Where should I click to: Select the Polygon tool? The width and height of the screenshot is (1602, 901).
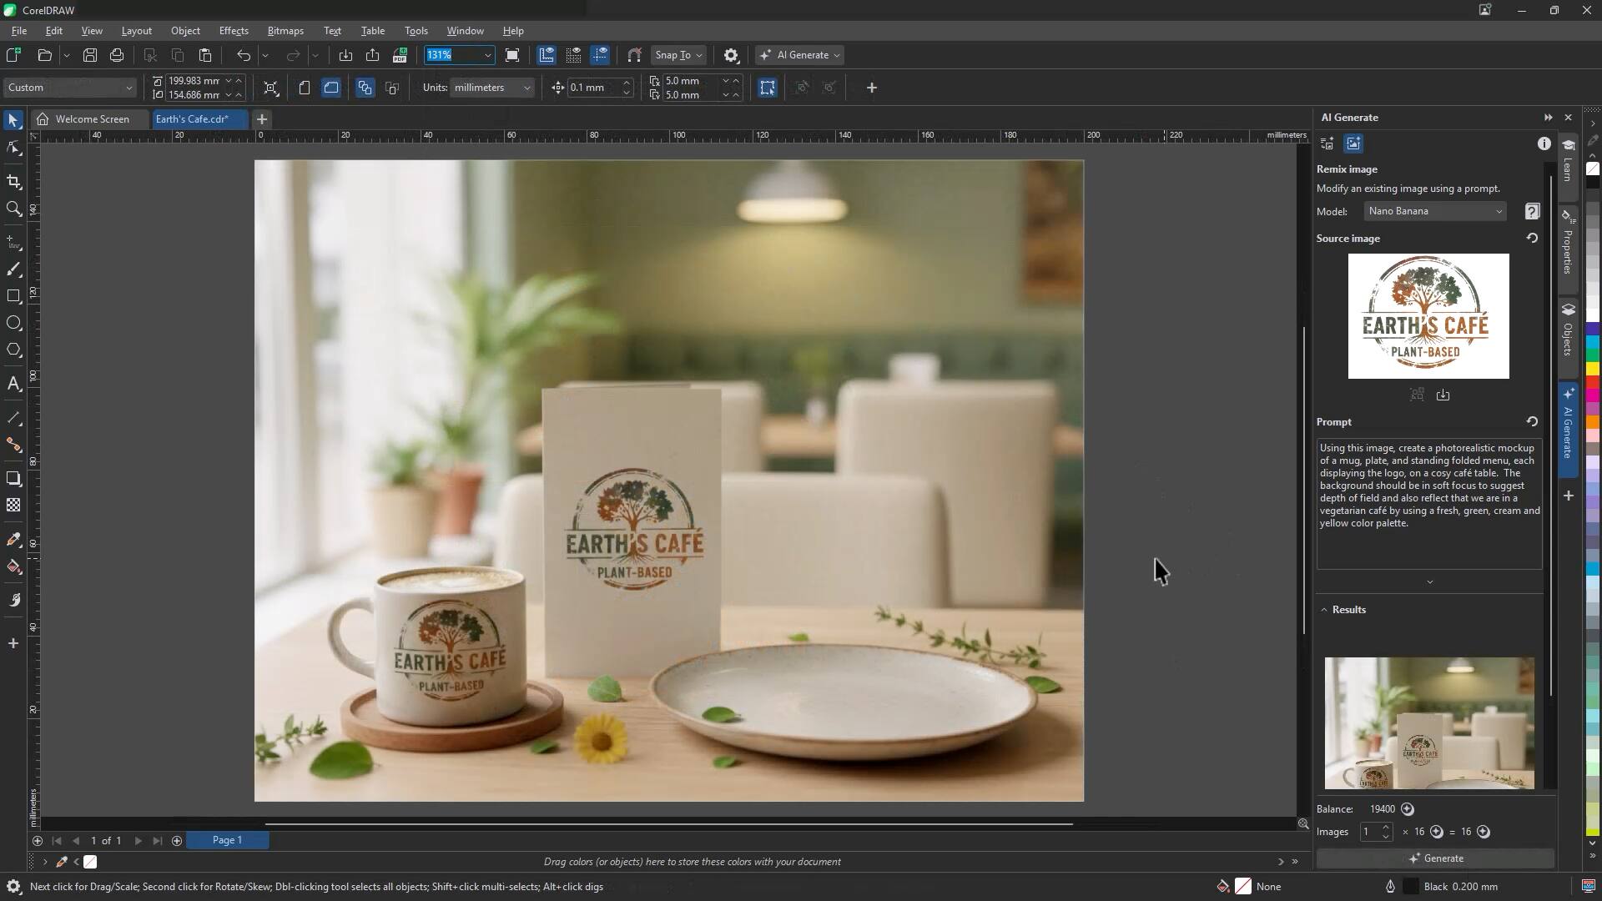(13, 350)
